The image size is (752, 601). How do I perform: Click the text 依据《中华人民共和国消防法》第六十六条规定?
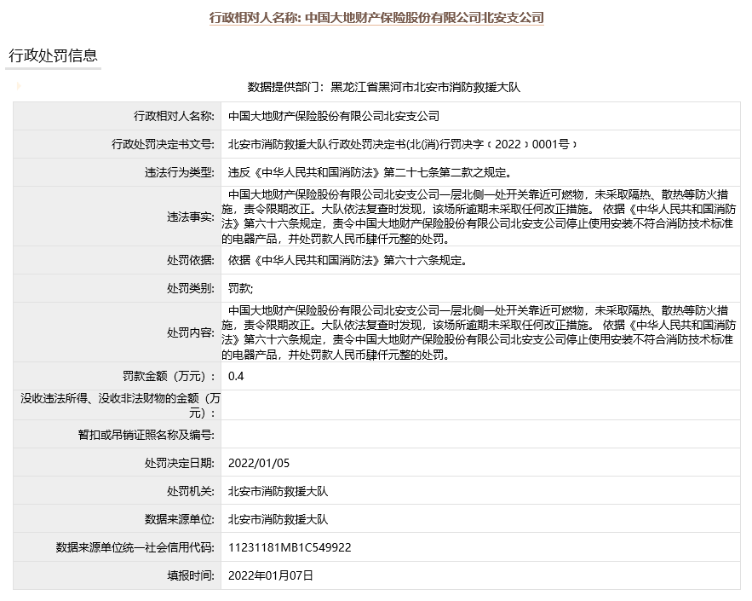347,261
